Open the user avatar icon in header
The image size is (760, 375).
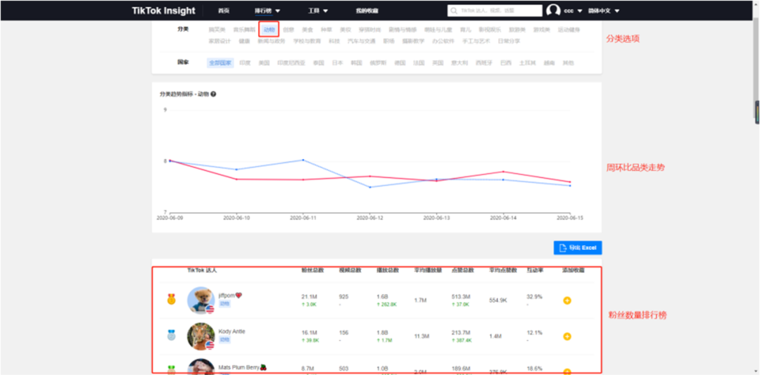click(553, 11)
